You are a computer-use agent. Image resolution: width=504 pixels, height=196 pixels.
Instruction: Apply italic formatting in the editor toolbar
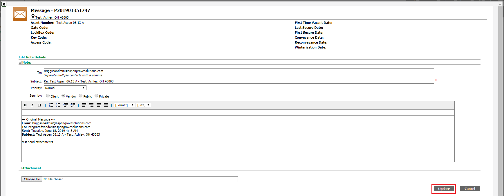point(32,105)
